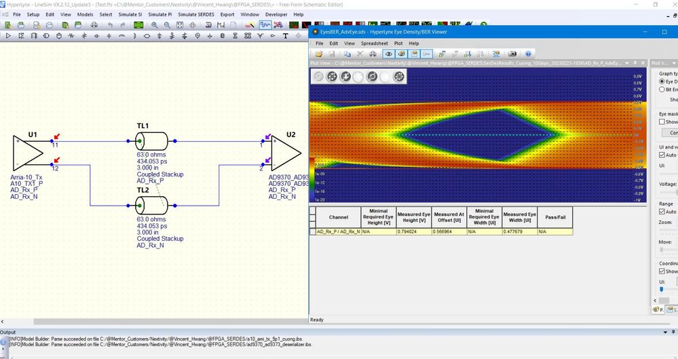Open the Models menu
Viewport: 678px width, 359px height.
pyautogui.click(x=85, y=14)
